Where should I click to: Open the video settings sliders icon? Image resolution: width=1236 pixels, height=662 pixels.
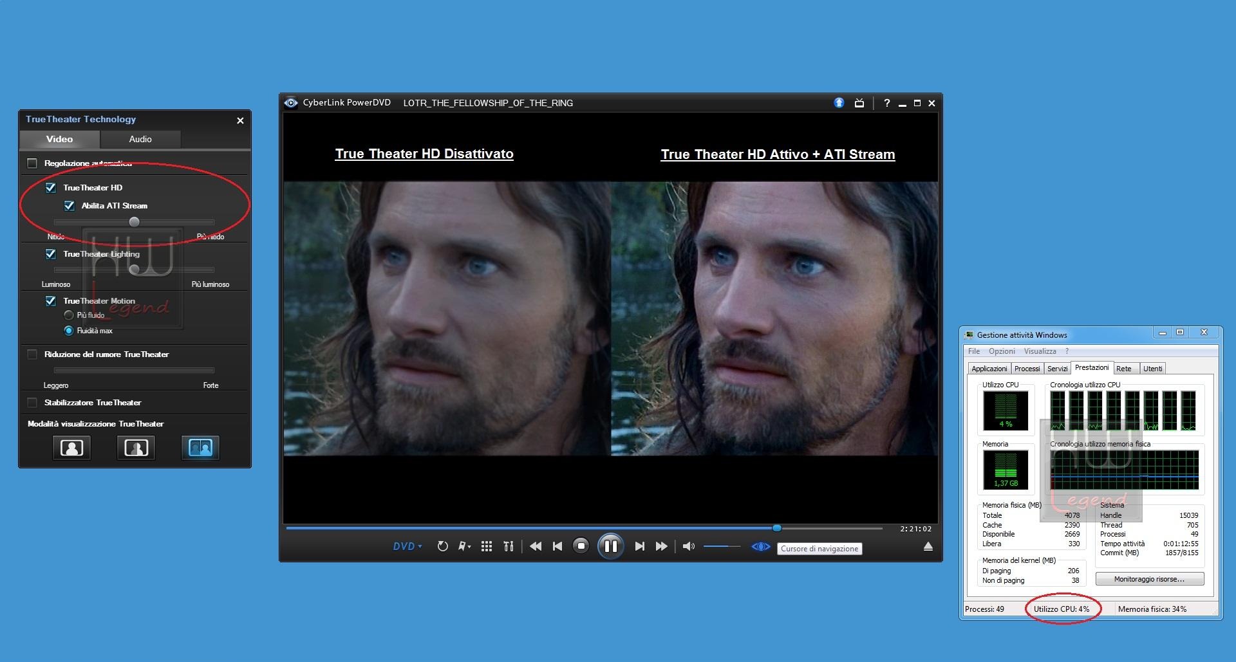pyautogui.click(x=509, y=546)
